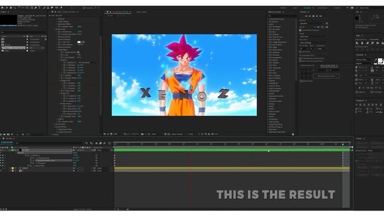The height and width of the screenshot is (216, 384).
Task: Jump to last frame in Preview panel
Action: coord(320,16)
